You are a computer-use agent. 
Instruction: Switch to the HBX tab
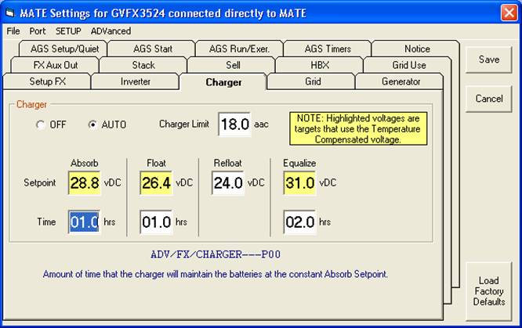tap(320, 65)
